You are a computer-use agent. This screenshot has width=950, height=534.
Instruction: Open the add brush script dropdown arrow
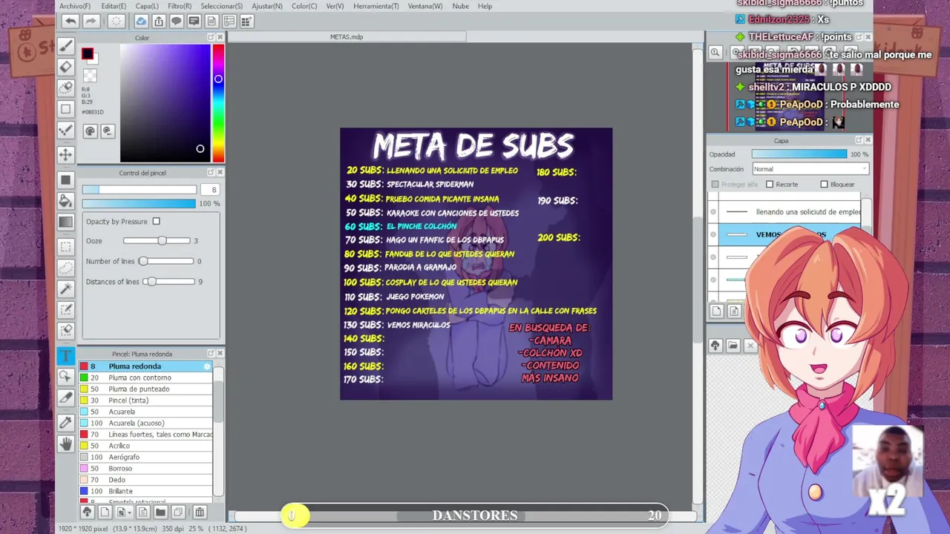[x=131, y=512]
